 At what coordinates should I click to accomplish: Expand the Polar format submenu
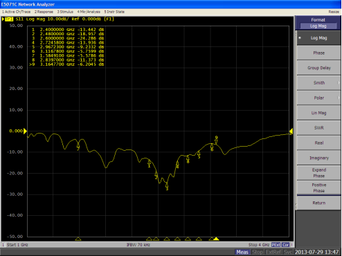click(318, 98)
